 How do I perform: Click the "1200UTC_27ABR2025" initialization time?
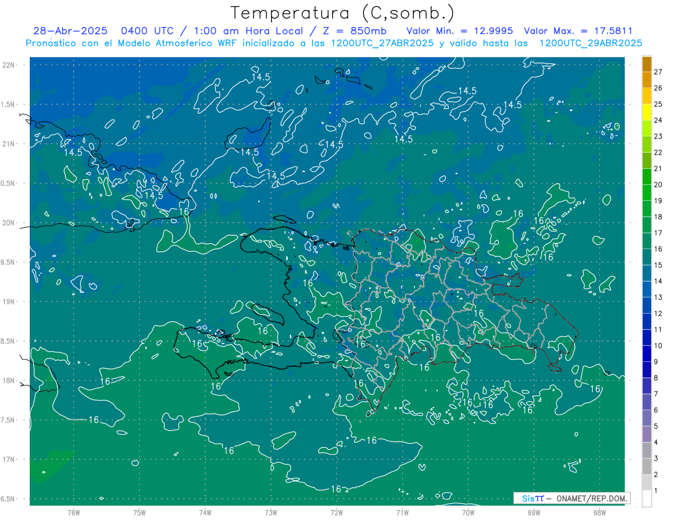pos(381,43)
